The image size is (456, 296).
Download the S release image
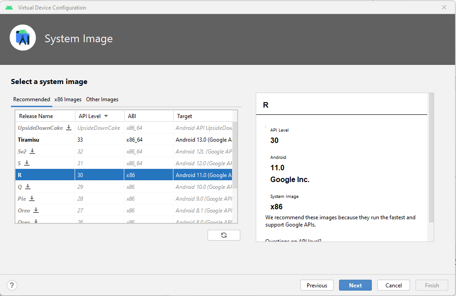click(27, 163)
